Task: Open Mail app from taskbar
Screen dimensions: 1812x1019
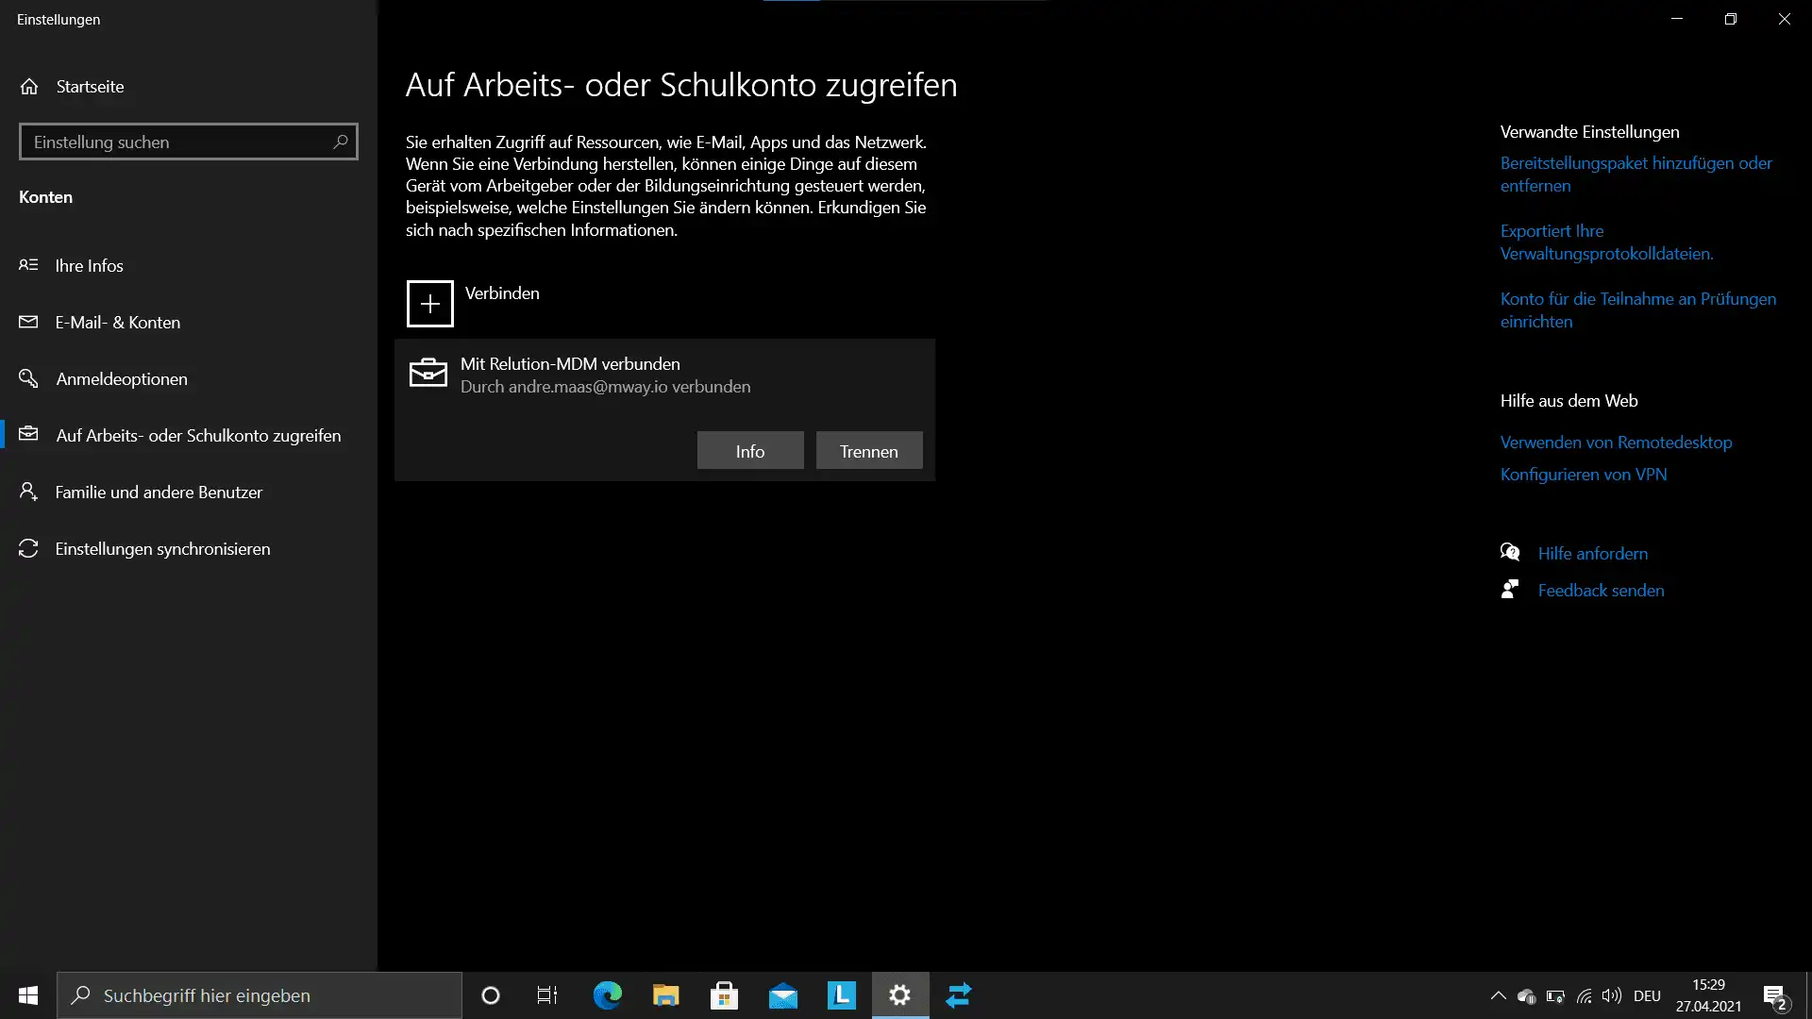Action: tap(782, 995)
